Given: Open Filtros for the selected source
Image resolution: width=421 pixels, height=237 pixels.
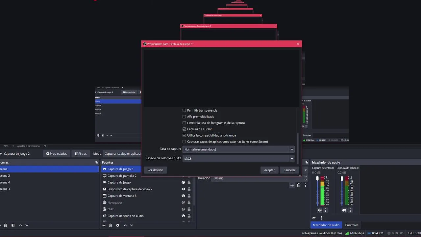Looking at the screenshot, I should pos(81,154).
